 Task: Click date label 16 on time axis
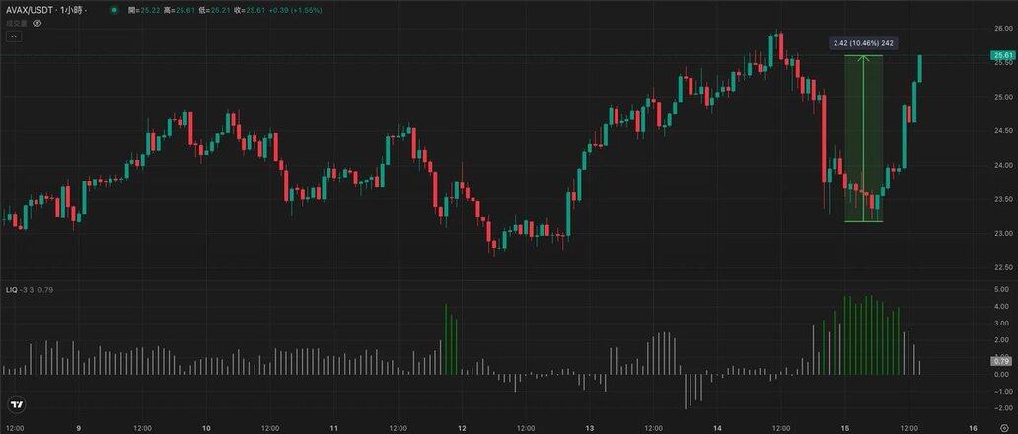974,428
